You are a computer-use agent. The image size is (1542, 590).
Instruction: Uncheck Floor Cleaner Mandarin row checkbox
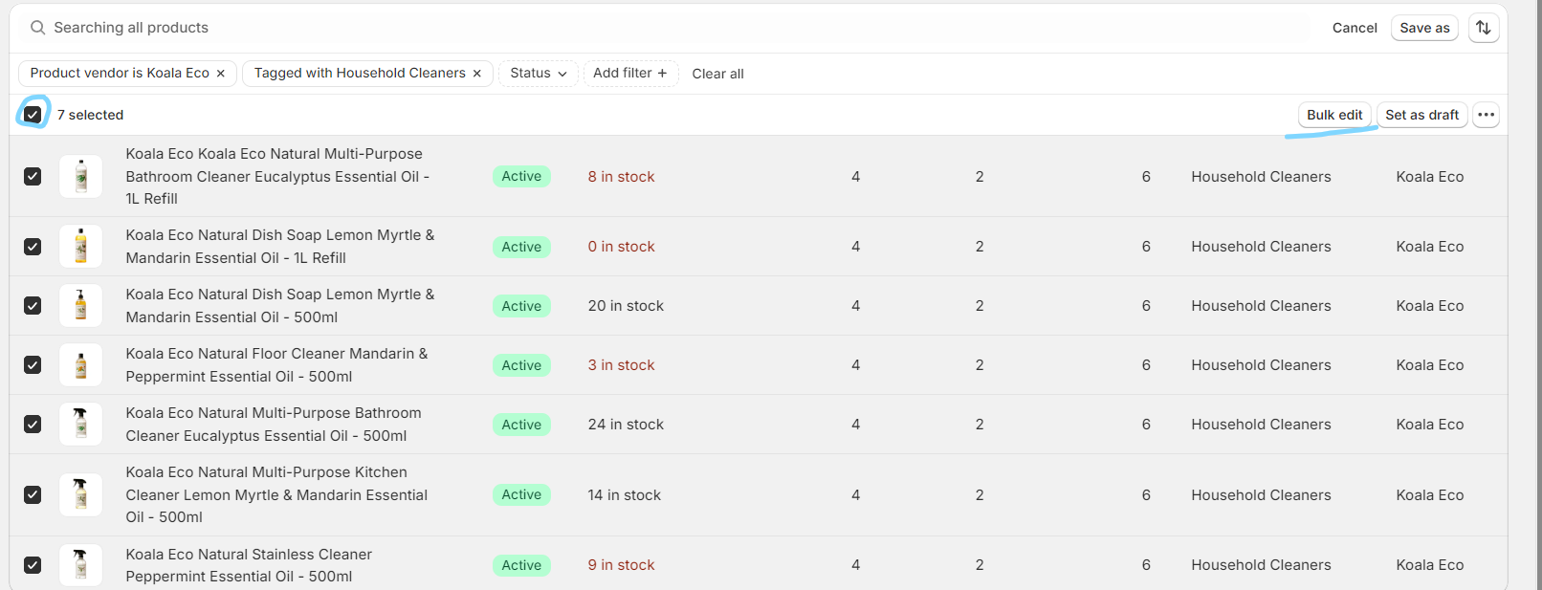tap(33, 365)
